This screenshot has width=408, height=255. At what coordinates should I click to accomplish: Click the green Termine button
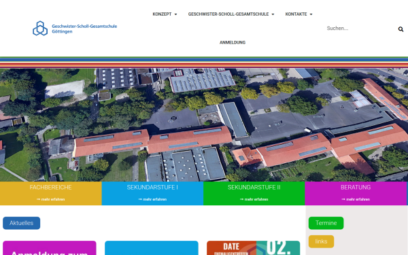point(326,223)
